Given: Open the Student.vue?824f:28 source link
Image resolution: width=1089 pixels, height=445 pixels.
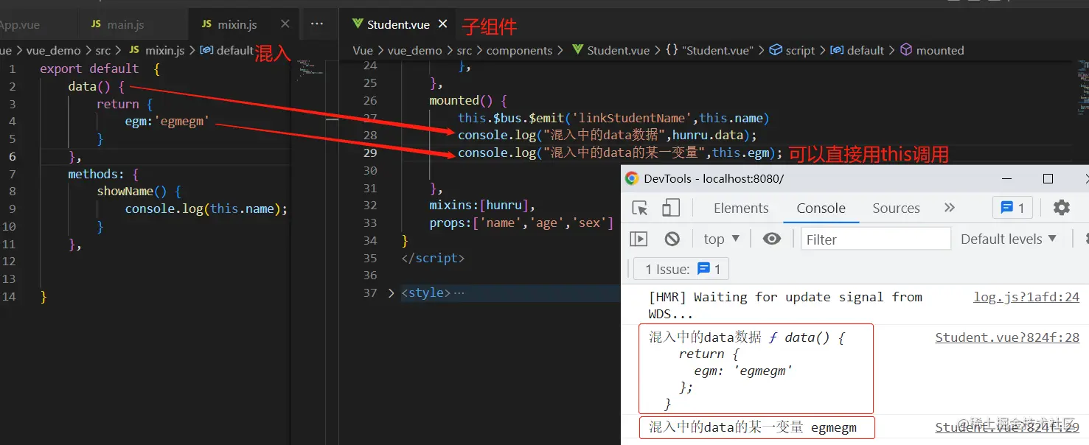Looking at the screenshot, I should click(x=1007, y=337).
